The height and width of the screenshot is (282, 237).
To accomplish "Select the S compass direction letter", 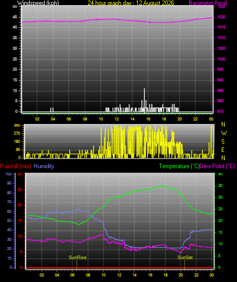I will [223, 142].
